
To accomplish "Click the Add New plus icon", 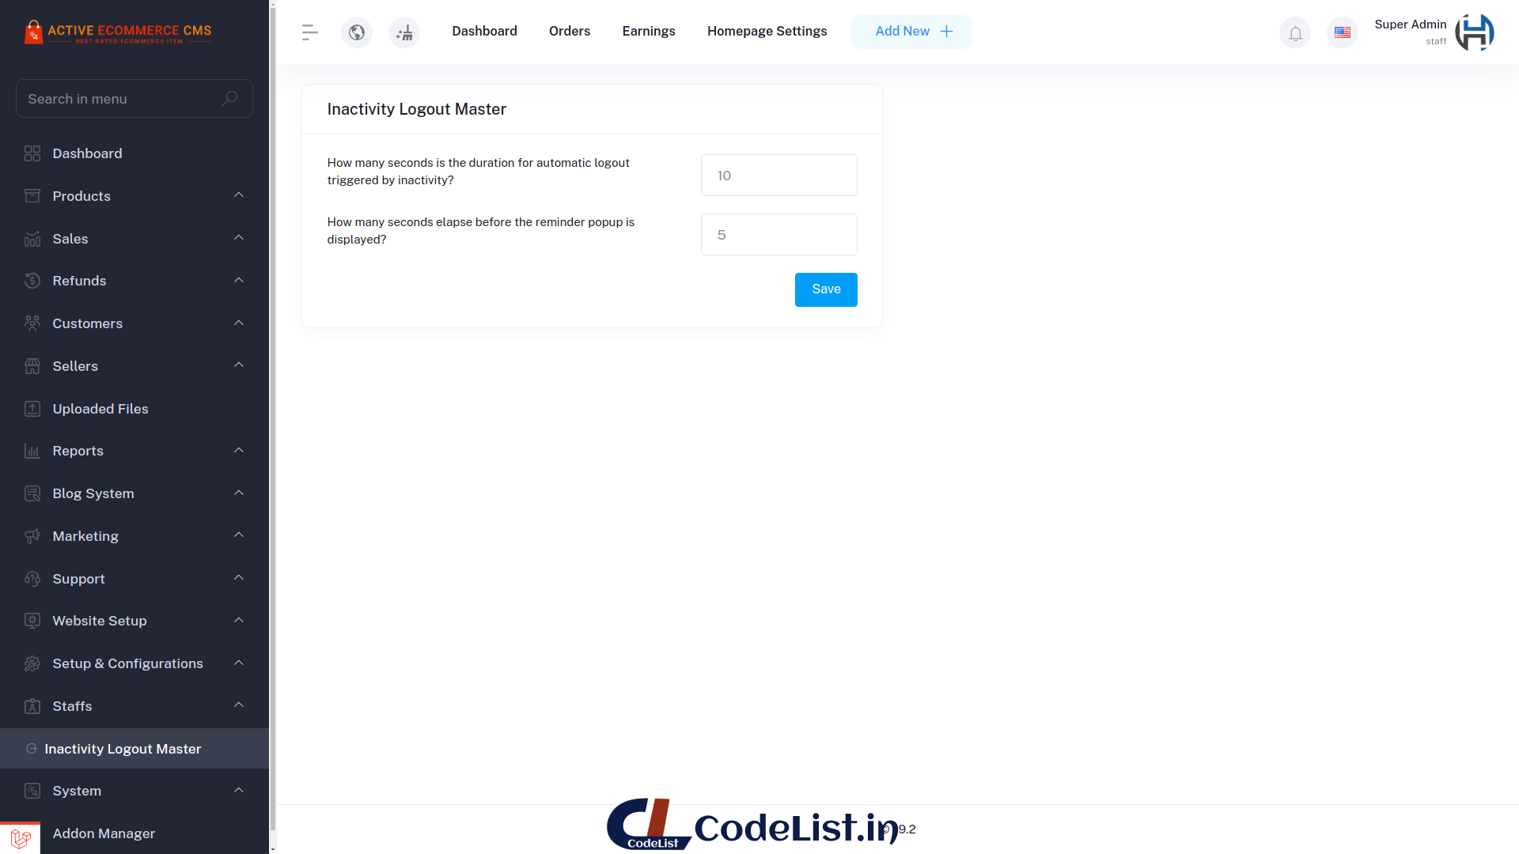I will tap(947, 32).
